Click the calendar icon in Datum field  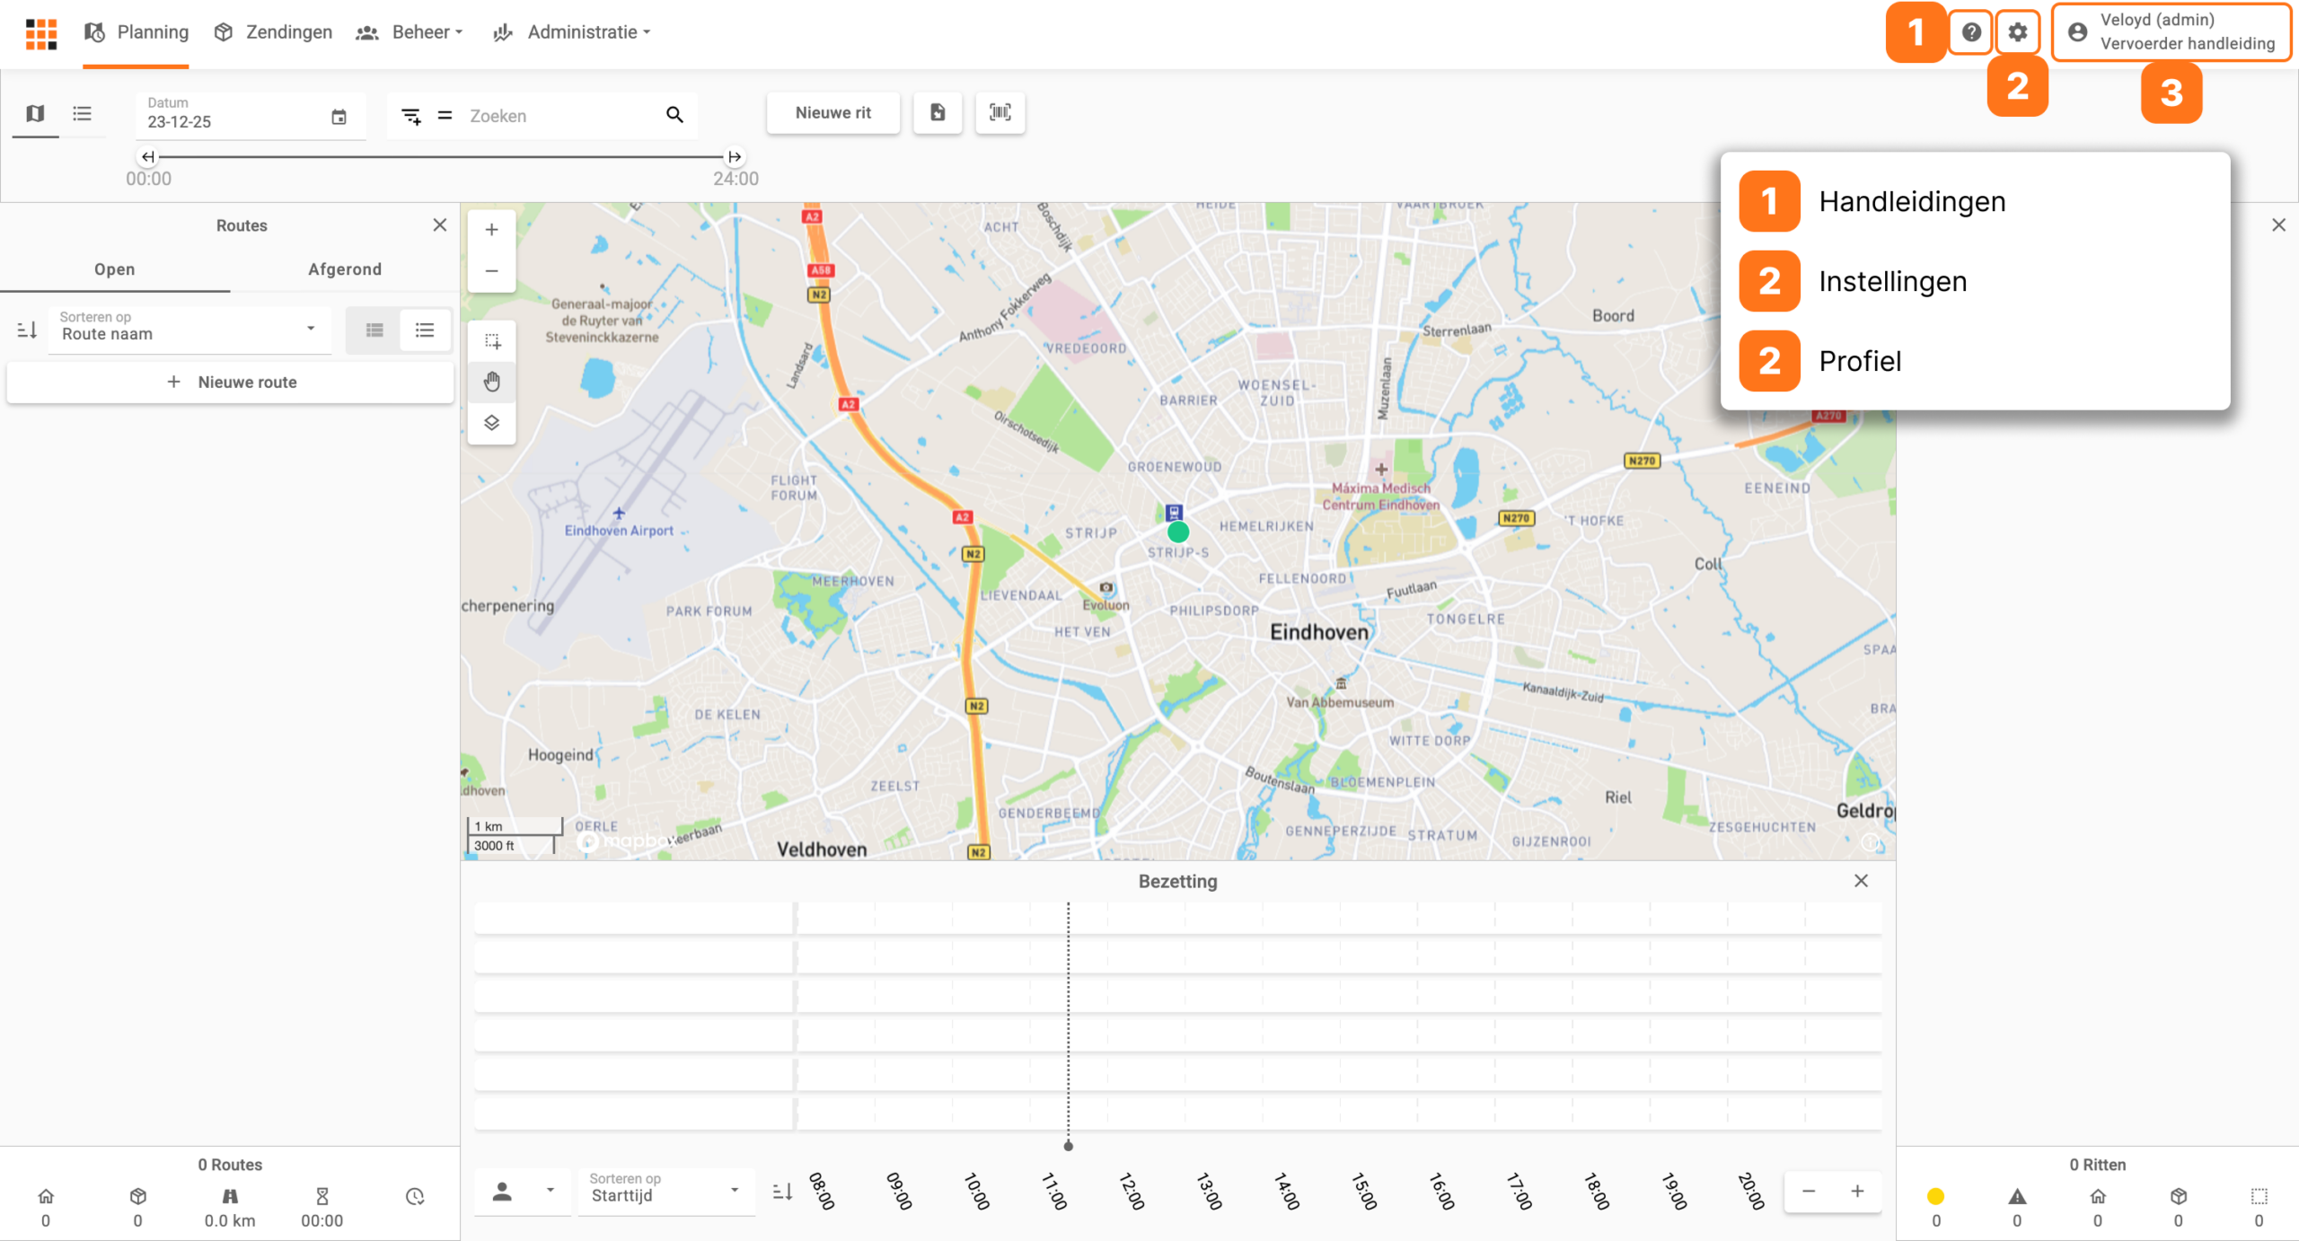pyautogui.click(x=339, y=118)
